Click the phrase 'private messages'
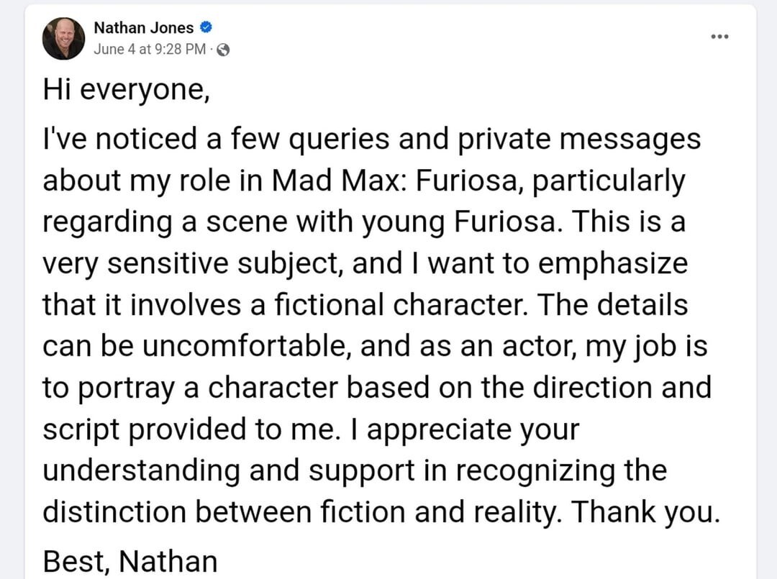 point(578,140)
